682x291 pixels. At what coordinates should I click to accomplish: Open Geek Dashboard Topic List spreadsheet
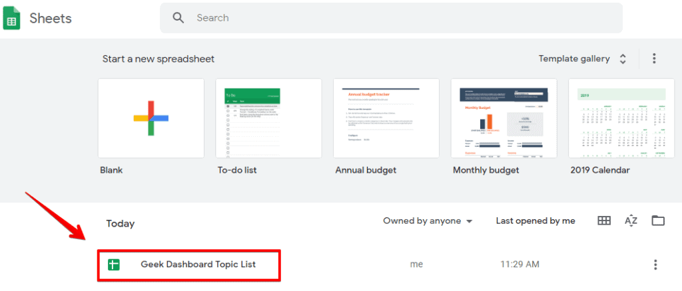(x=198, y=264)
